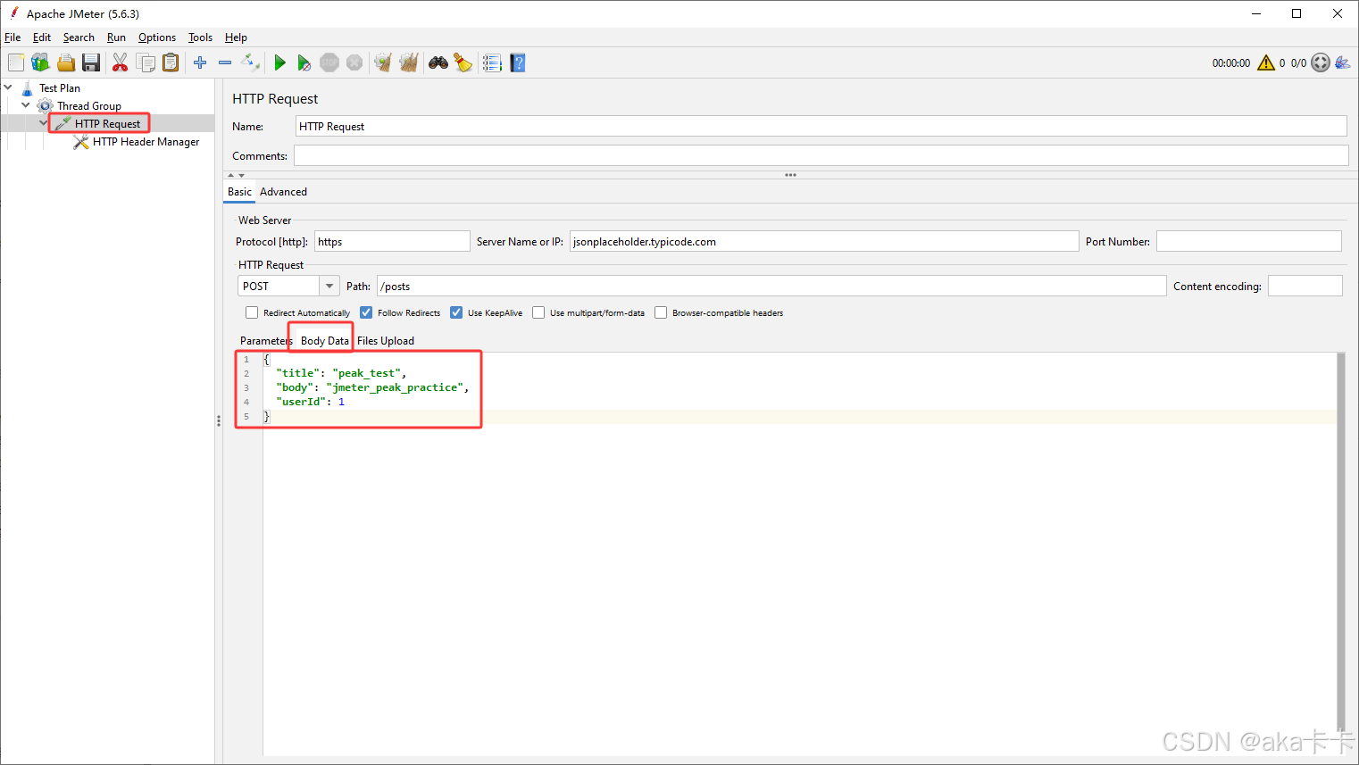Click the Shutdown test icon
The width and height of the screenshot is (1359, 765).
coord(354,62)
